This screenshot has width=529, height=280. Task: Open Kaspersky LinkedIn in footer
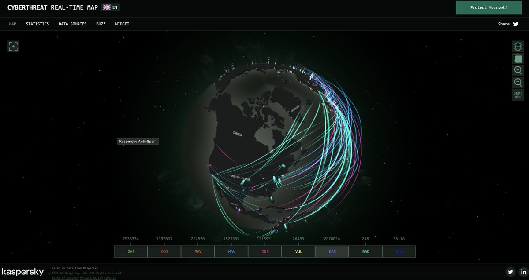[x=523, y=272]
